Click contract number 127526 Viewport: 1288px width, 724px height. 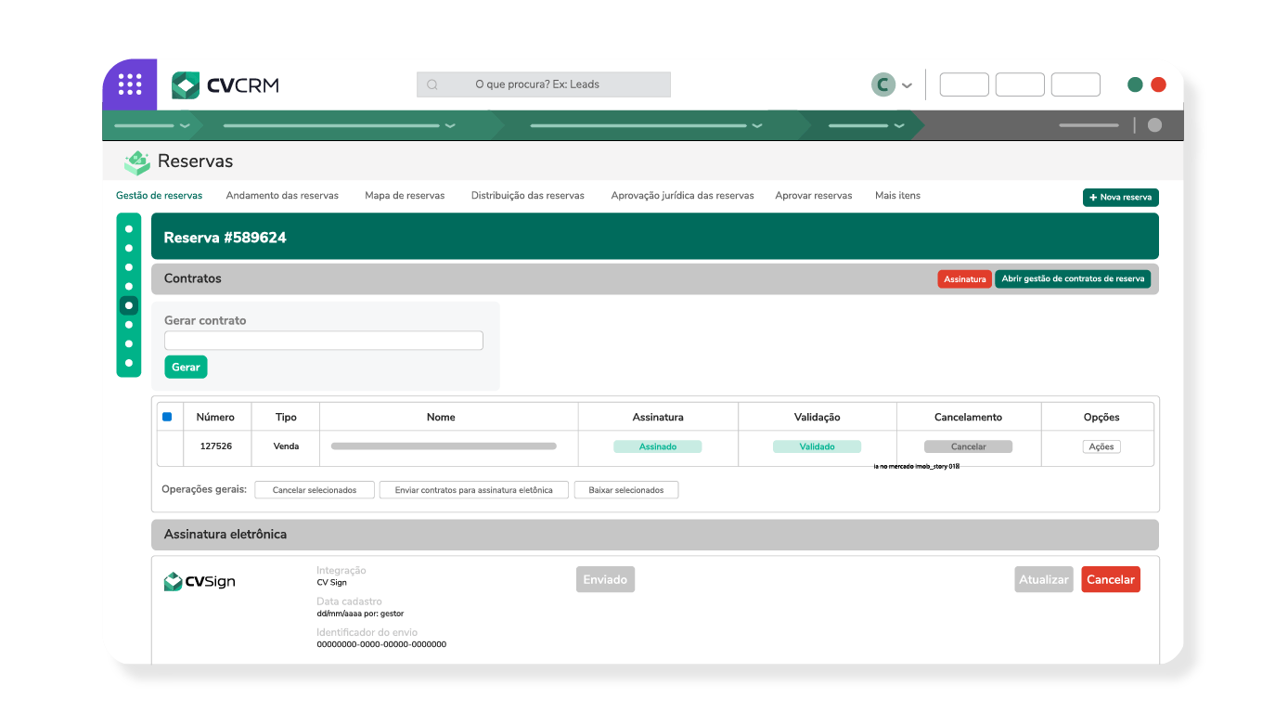(216, 446)
